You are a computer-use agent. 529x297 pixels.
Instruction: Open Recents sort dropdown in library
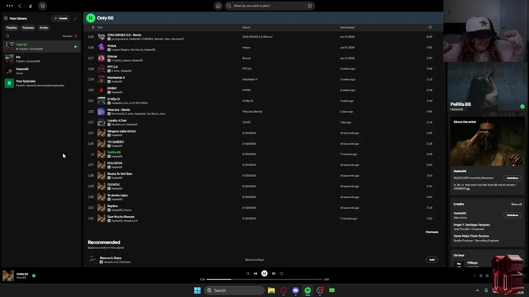point(70,36)
